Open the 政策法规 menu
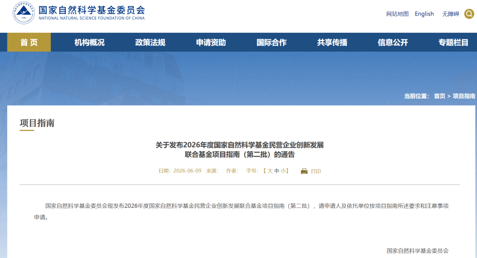 tap(150, 42)
